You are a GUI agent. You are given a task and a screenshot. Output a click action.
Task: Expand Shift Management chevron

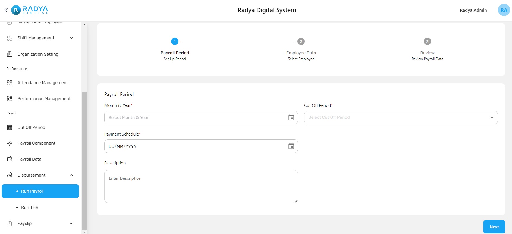pos(71,38)
